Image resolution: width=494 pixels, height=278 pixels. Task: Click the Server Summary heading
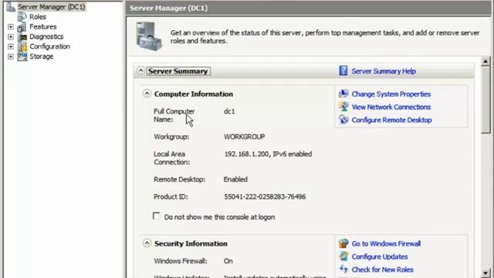(x=178, y=71)
